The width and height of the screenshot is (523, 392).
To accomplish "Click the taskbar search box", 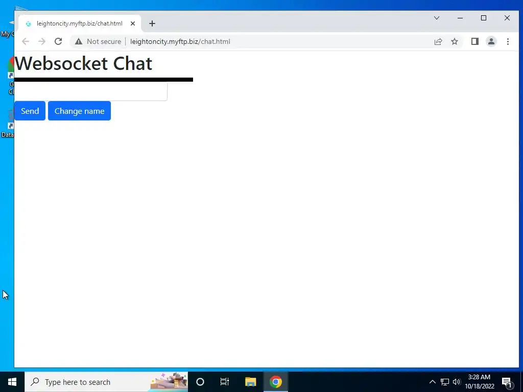I will (x=106, y=382).
